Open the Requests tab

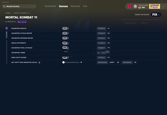75,6
